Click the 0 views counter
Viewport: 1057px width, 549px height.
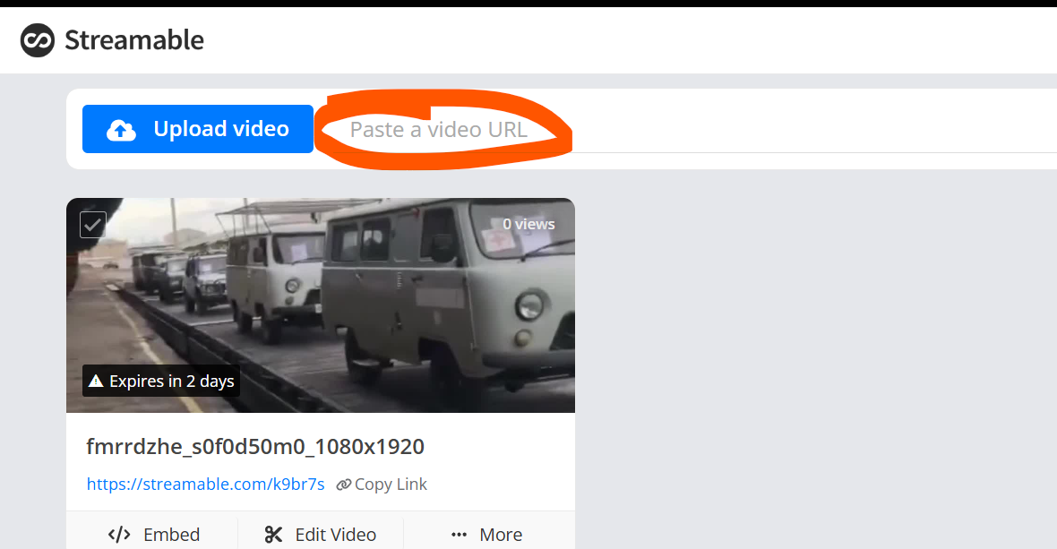pos(528,224)
